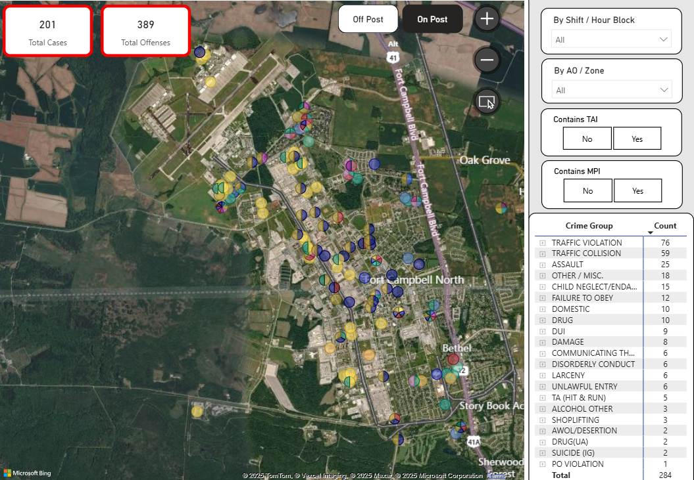Screen dimensions: 694x480
Task: Expand the DUI row plus icon
Action: point(543,332)
